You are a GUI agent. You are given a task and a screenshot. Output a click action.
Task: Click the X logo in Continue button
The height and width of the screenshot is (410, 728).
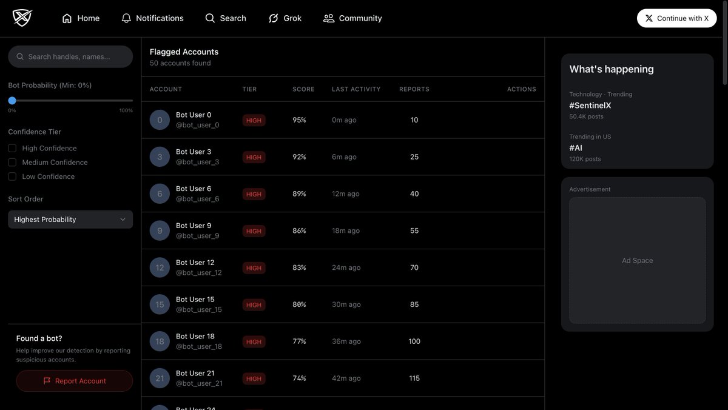coord(649,18)
